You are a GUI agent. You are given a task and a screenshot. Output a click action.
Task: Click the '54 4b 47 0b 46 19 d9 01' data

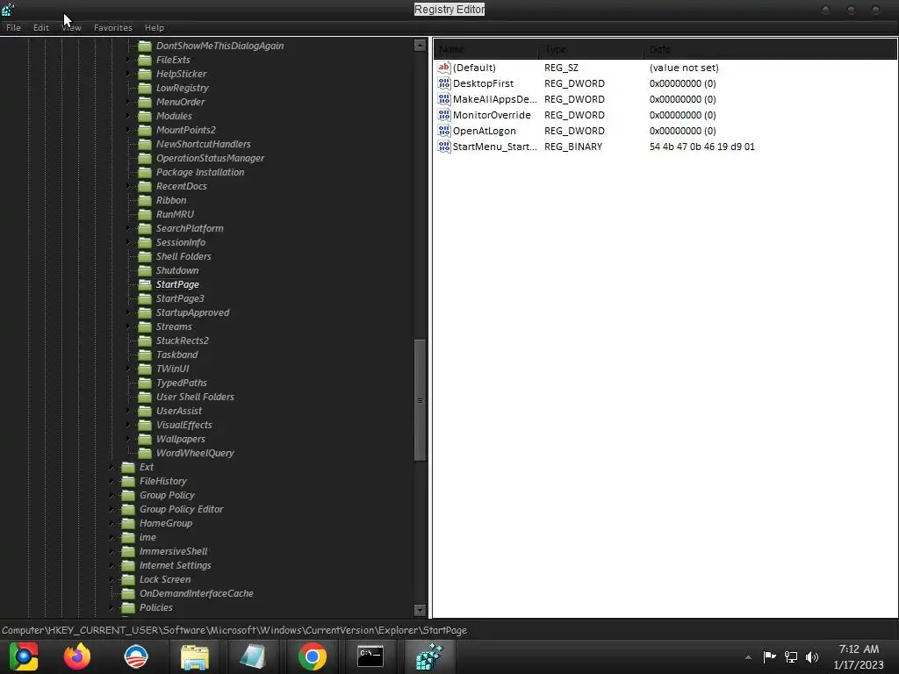pos(701,147)
